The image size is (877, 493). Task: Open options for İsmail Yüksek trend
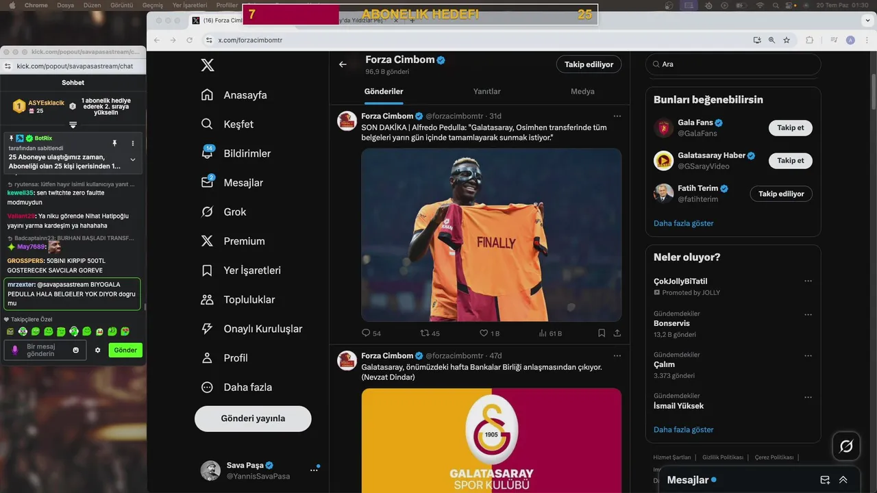pyautogui.click(x=808, y=397)
